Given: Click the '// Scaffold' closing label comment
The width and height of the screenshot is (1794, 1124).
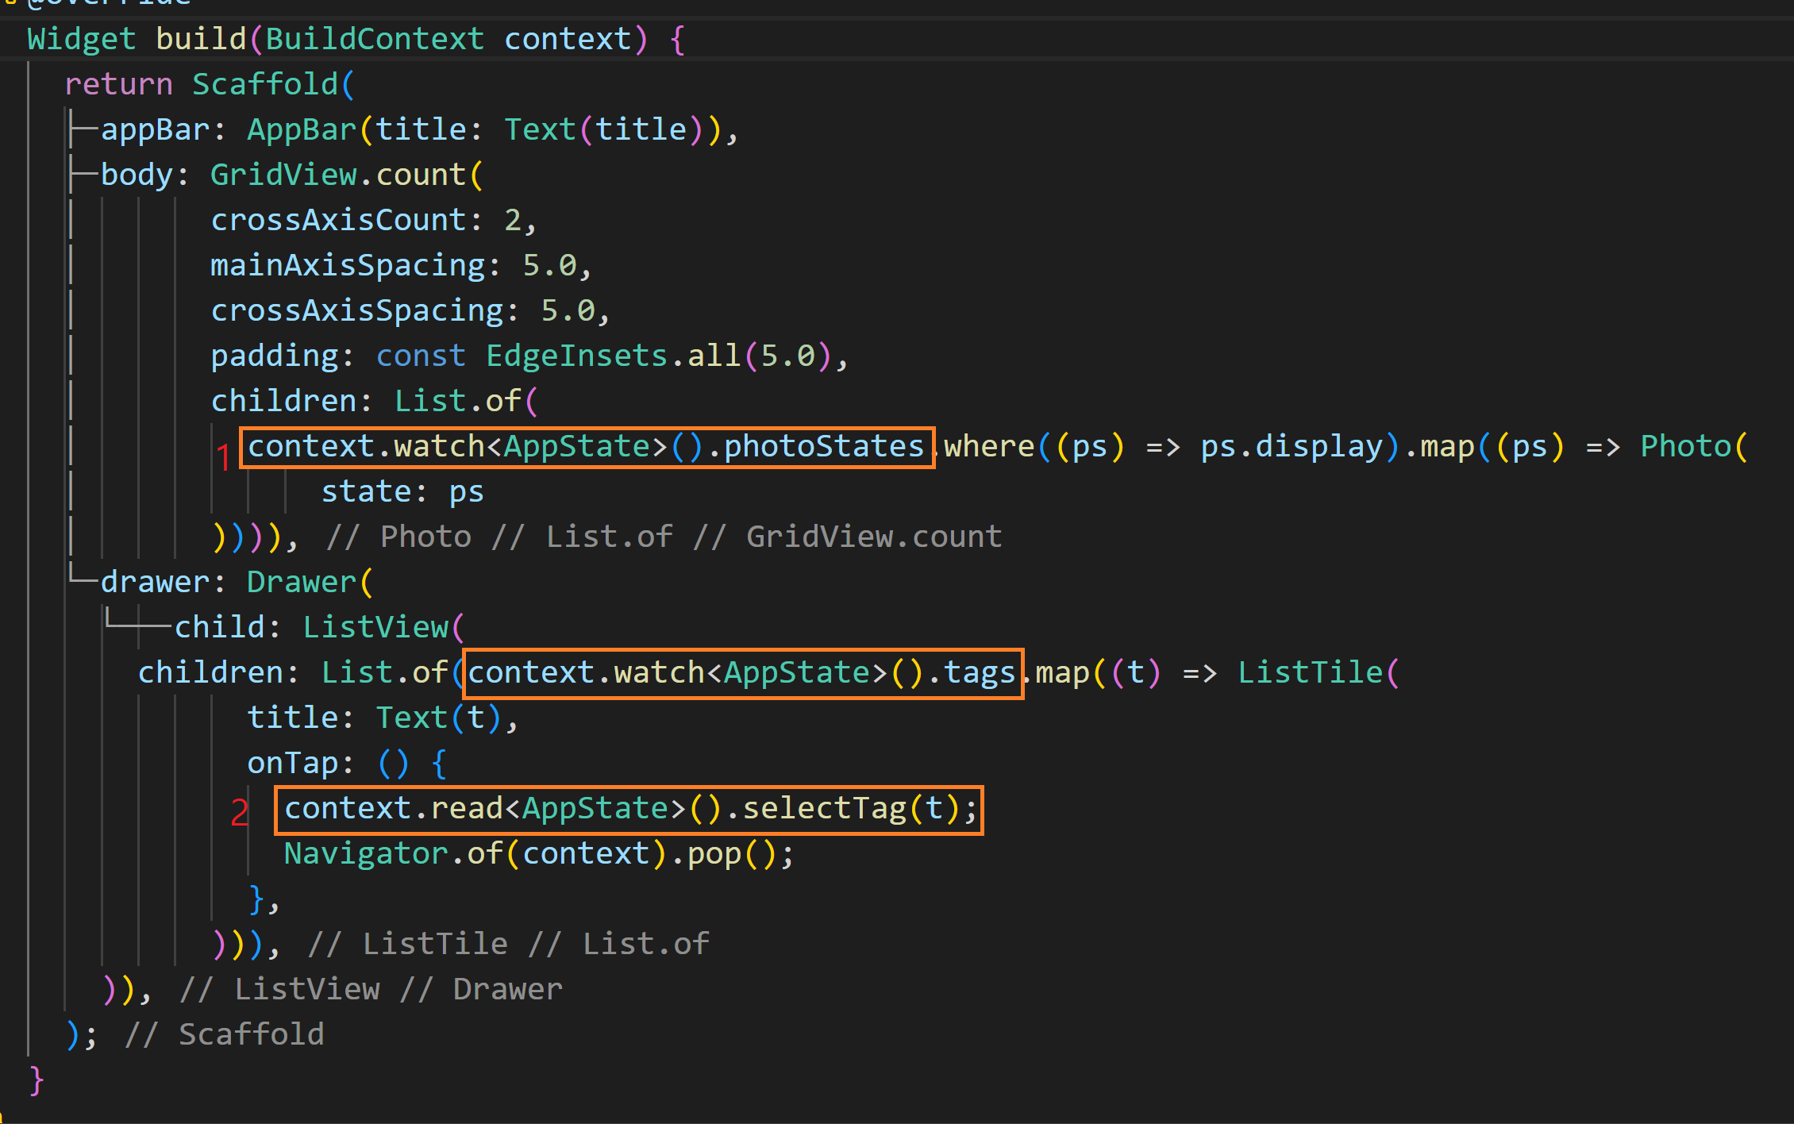Looking at the screenshot, I should coord(225,1034).
